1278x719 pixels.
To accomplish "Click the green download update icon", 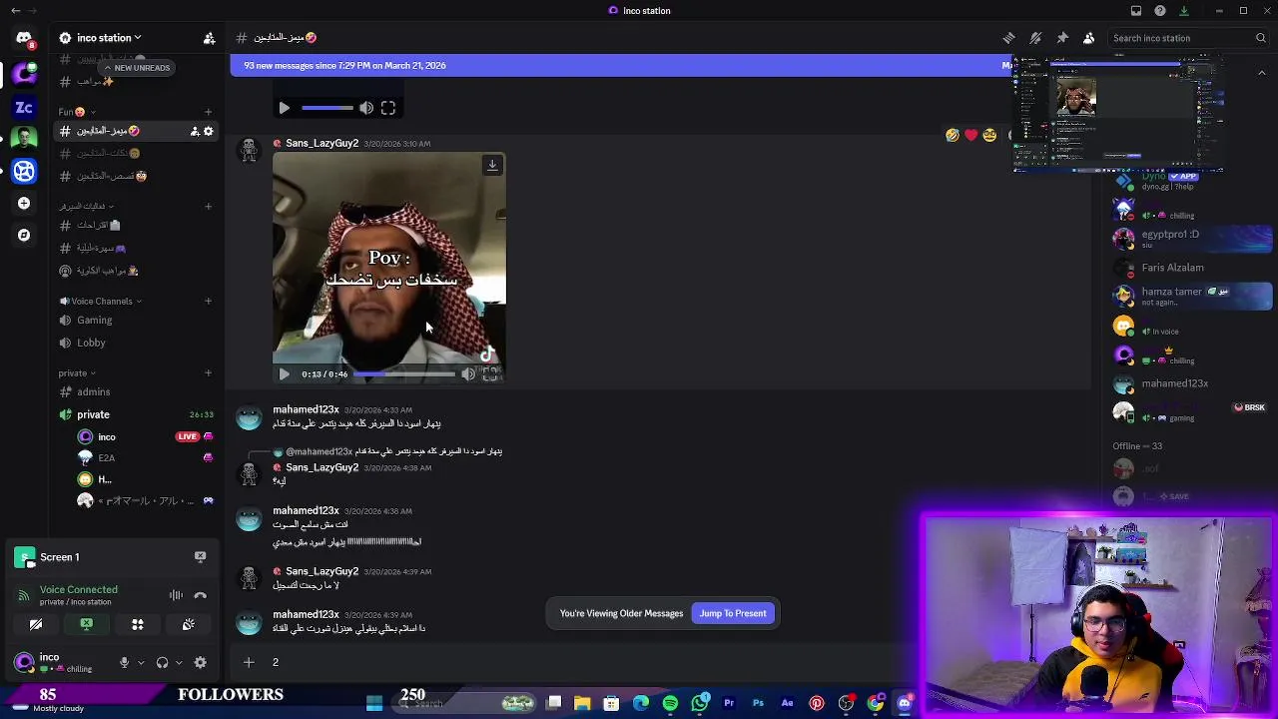I will point(1184,11).
